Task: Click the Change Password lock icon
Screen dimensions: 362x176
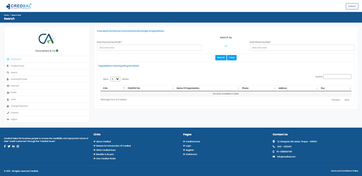Action: click(8, 106)
